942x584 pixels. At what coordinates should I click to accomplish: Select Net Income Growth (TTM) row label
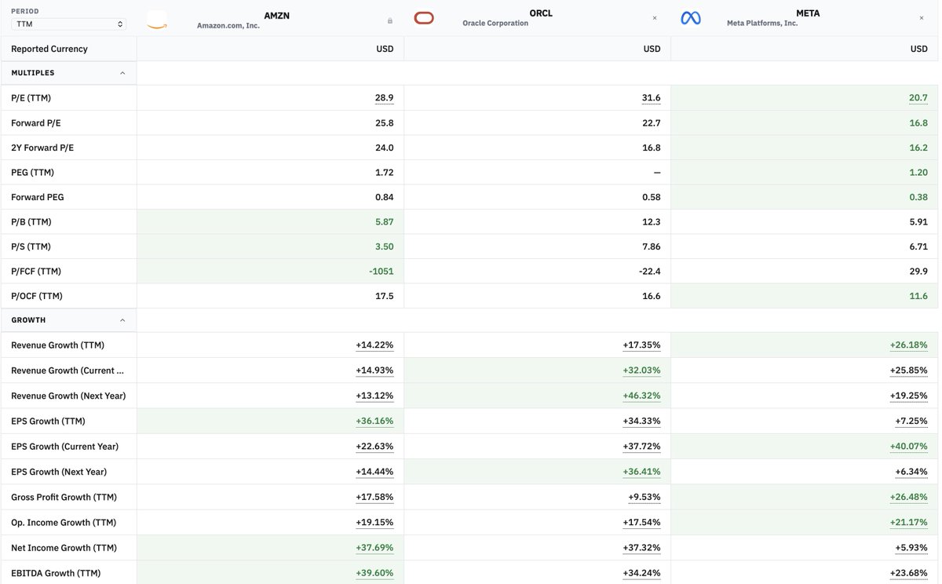(x=64, y=548)
